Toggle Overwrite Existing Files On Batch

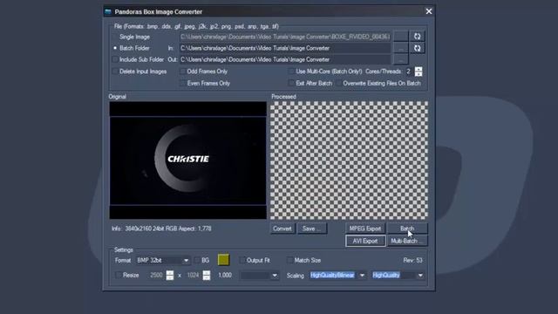coord(338,84)
